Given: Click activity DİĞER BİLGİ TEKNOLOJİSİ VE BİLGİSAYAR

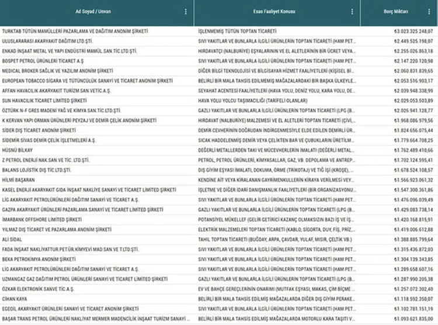Looking at the screenshot, I should [x=277, y=71].
